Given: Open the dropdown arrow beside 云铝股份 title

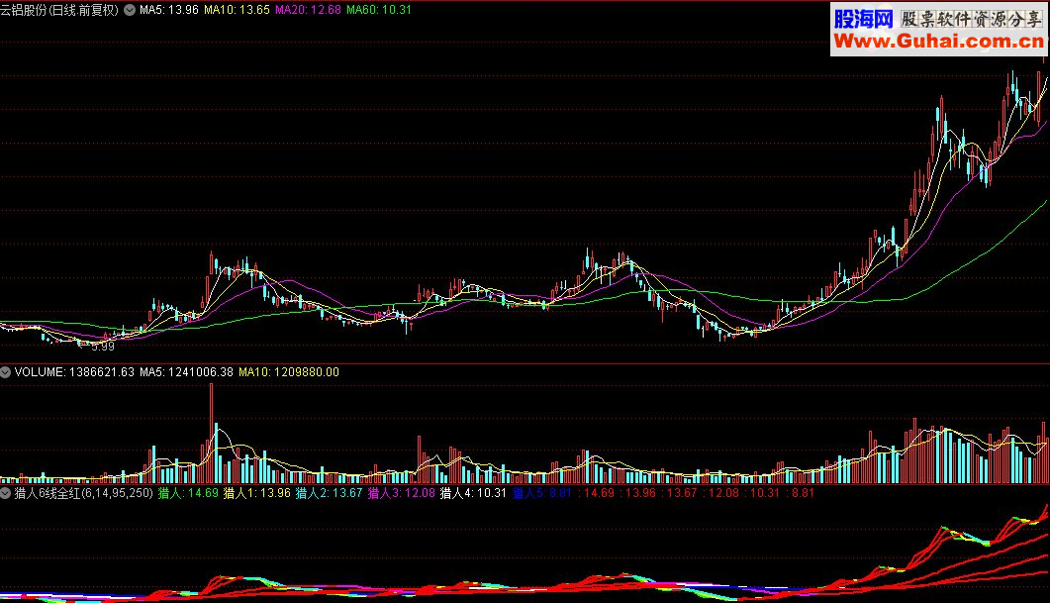Looking at the screenshot, I should coord(130,10).
